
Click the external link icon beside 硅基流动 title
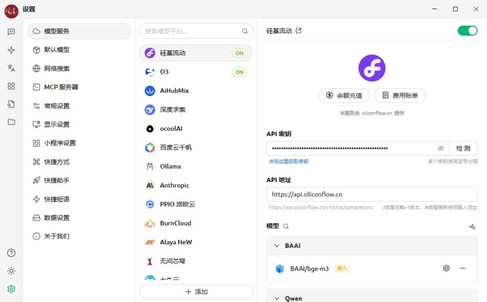pyautogui.click(x=299, y=31)
